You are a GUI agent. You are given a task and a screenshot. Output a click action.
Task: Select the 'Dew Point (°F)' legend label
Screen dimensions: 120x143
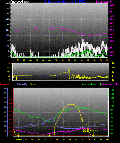[110, 84]
